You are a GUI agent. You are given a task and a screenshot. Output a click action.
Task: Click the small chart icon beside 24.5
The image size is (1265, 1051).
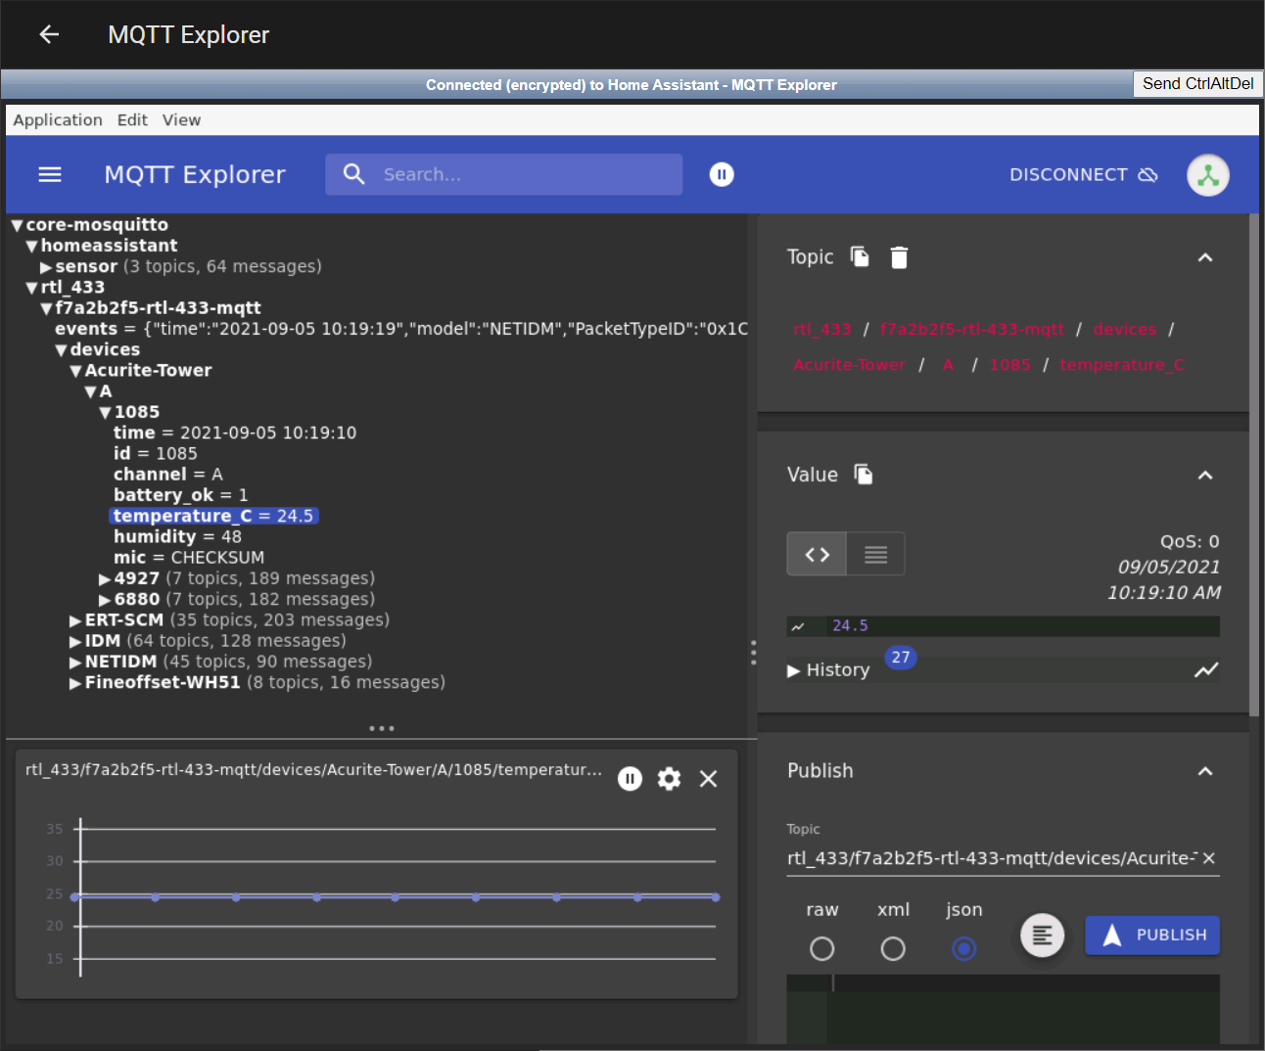[798, 626]
